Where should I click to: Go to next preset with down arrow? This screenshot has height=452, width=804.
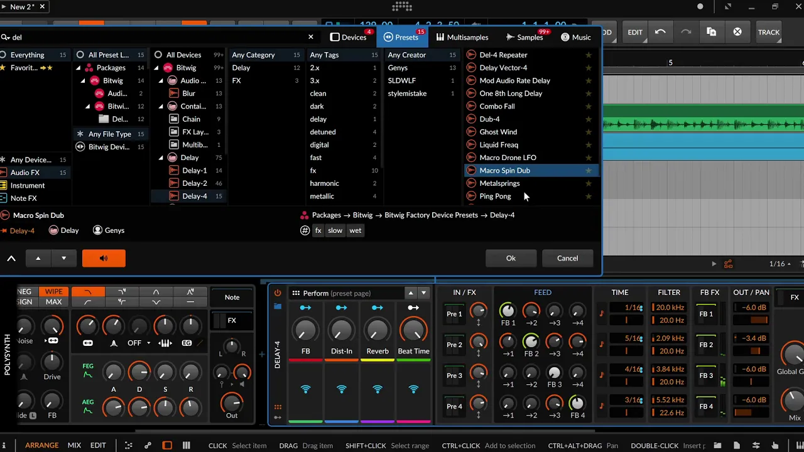click(x=63, y=258)
